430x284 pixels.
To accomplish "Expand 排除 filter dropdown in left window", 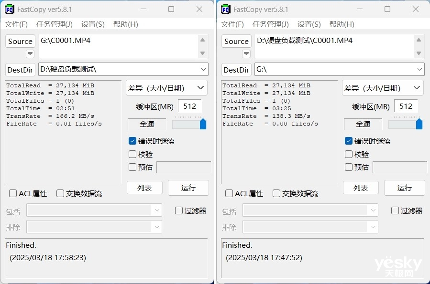I will pyautogui.click(x=157, y=227).
